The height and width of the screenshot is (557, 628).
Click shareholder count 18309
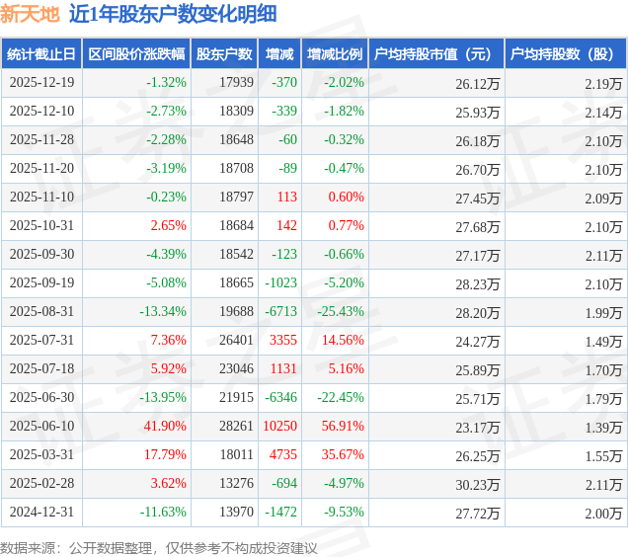pos(237,111)
